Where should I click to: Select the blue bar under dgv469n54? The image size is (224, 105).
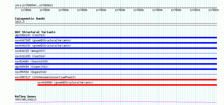pyautogui.click(x=116, y=69)
